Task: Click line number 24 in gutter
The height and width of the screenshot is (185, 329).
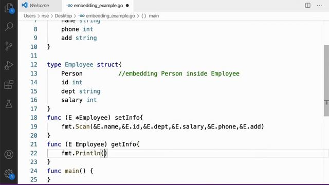Action: point(34,171)
